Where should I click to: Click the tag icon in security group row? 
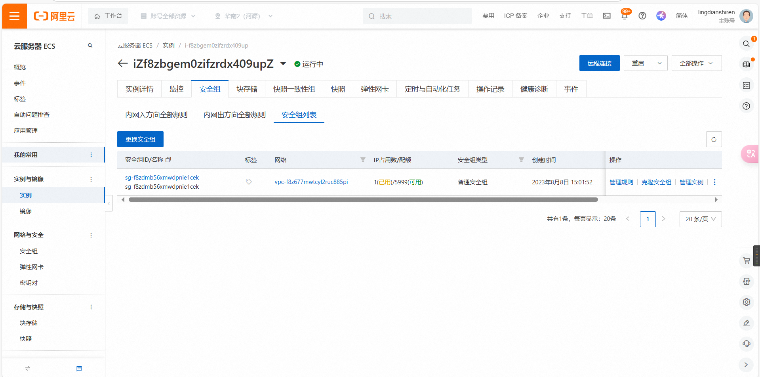tap(249, 182)
